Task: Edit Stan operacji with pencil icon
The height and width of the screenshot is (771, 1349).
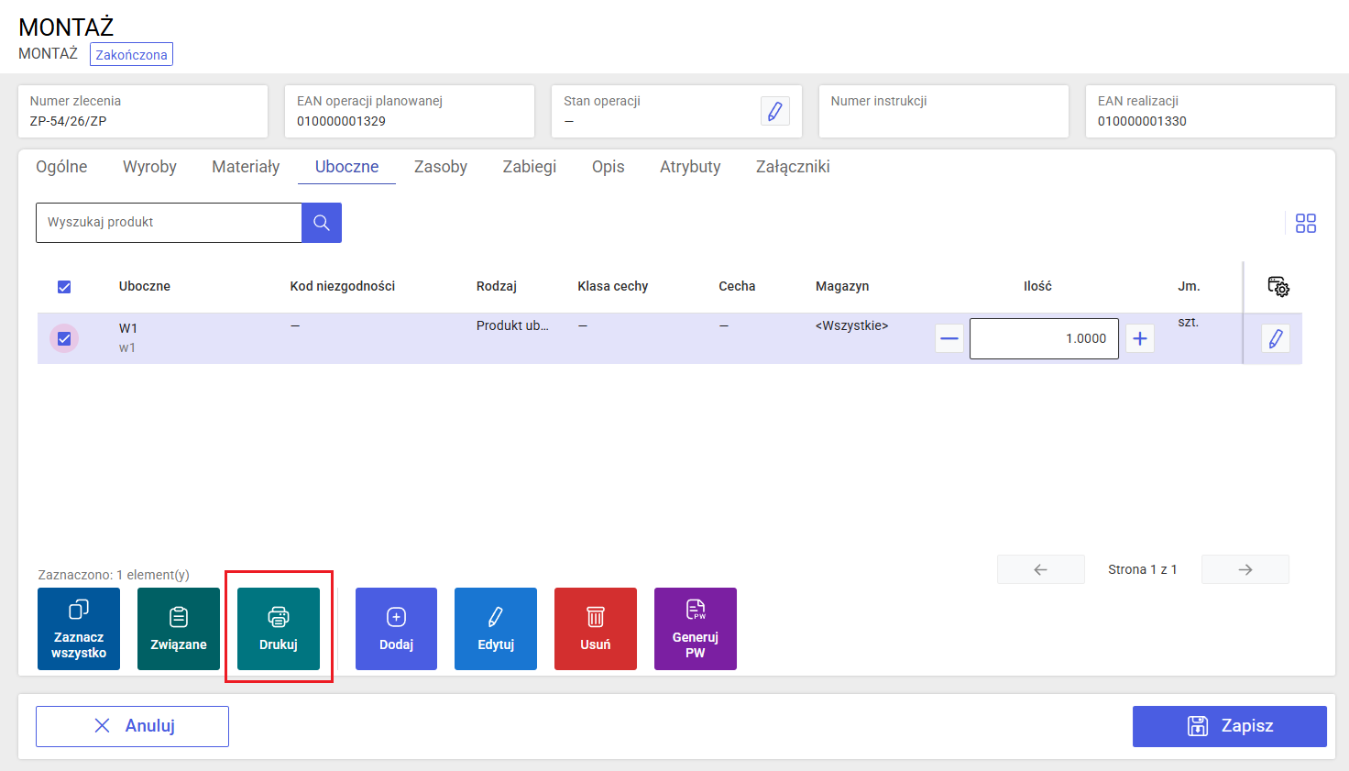Action: click(775, 111)
